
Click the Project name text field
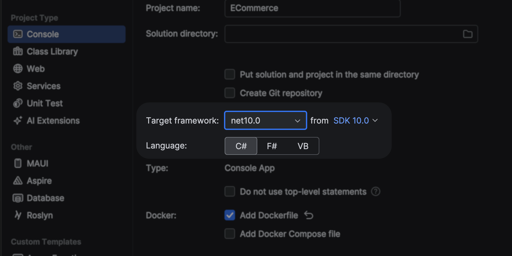pos(312,8)
